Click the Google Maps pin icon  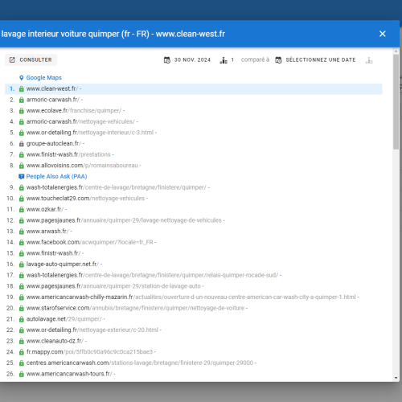click(22, 78)
